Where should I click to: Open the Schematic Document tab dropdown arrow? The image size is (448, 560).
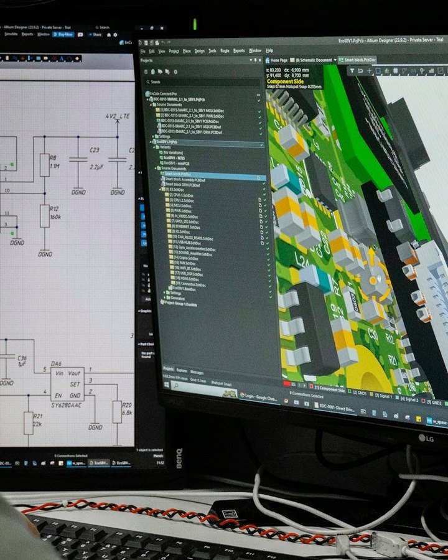point(335,60)
